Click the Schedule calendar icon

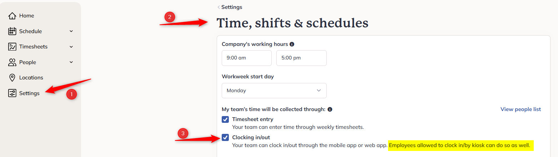(12, 31)
